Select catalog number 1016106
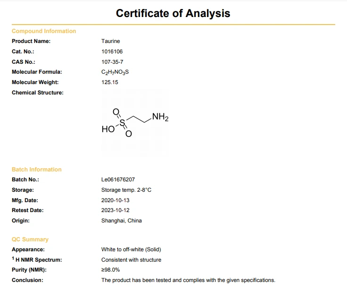Viewport: 347px width, 290px height. click(112, 51)
